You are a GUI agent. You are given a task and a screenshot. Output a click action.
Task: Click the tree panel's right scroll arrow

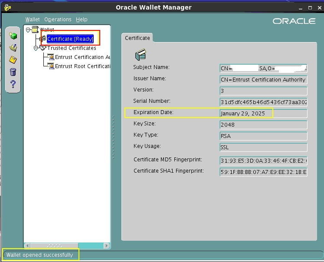tap(107, 246)
